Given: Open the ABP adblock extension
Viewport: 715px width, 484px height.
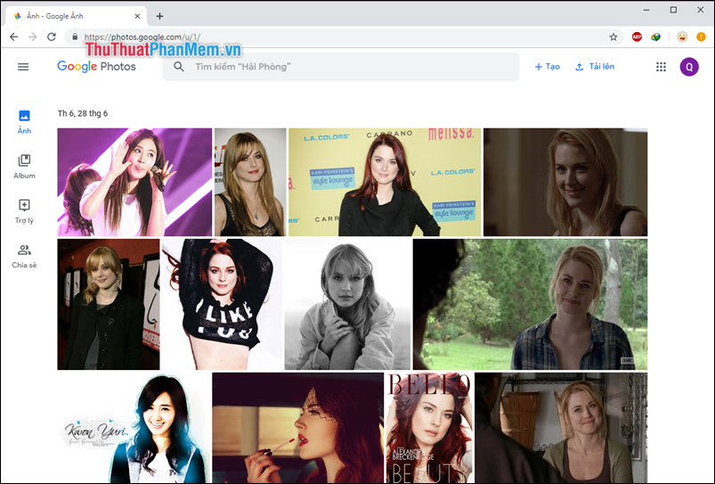Looking at the screenshot, I should 637,37.
